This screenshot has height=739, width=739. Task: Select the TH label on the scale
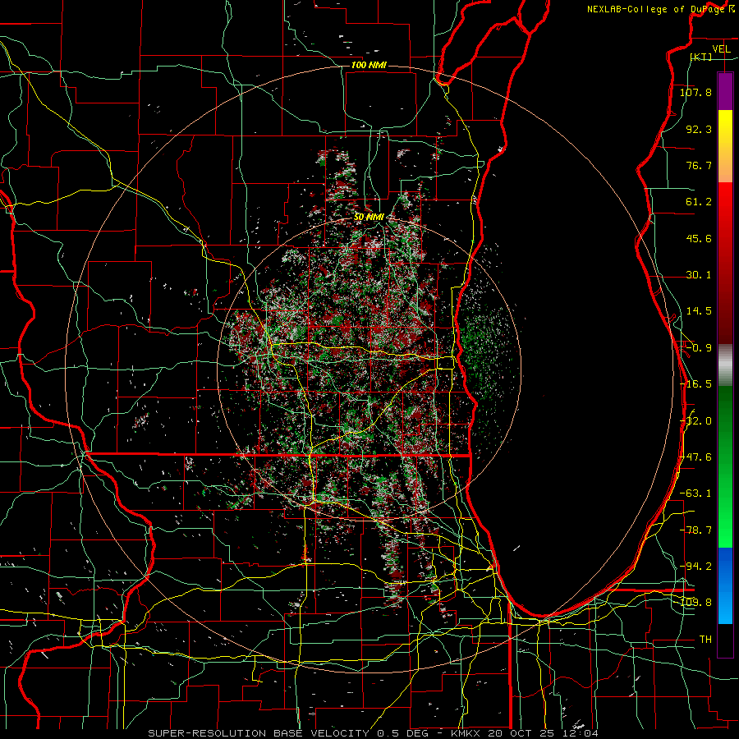(x=705, y=640)
